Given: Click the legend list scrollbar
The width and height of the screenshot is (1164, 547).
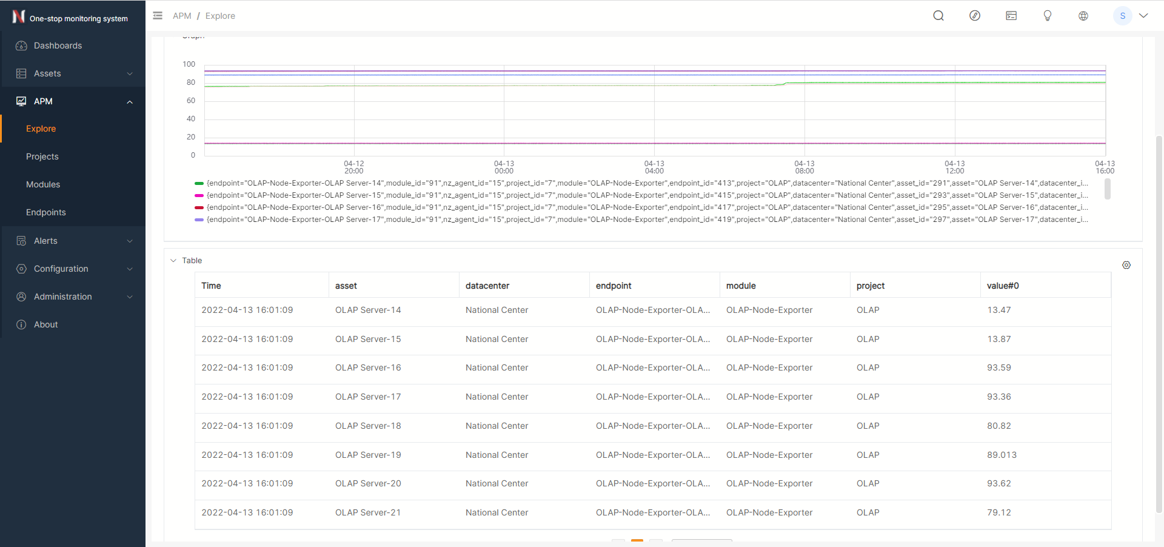Looking at the screenshot, I should (1107, 189).
